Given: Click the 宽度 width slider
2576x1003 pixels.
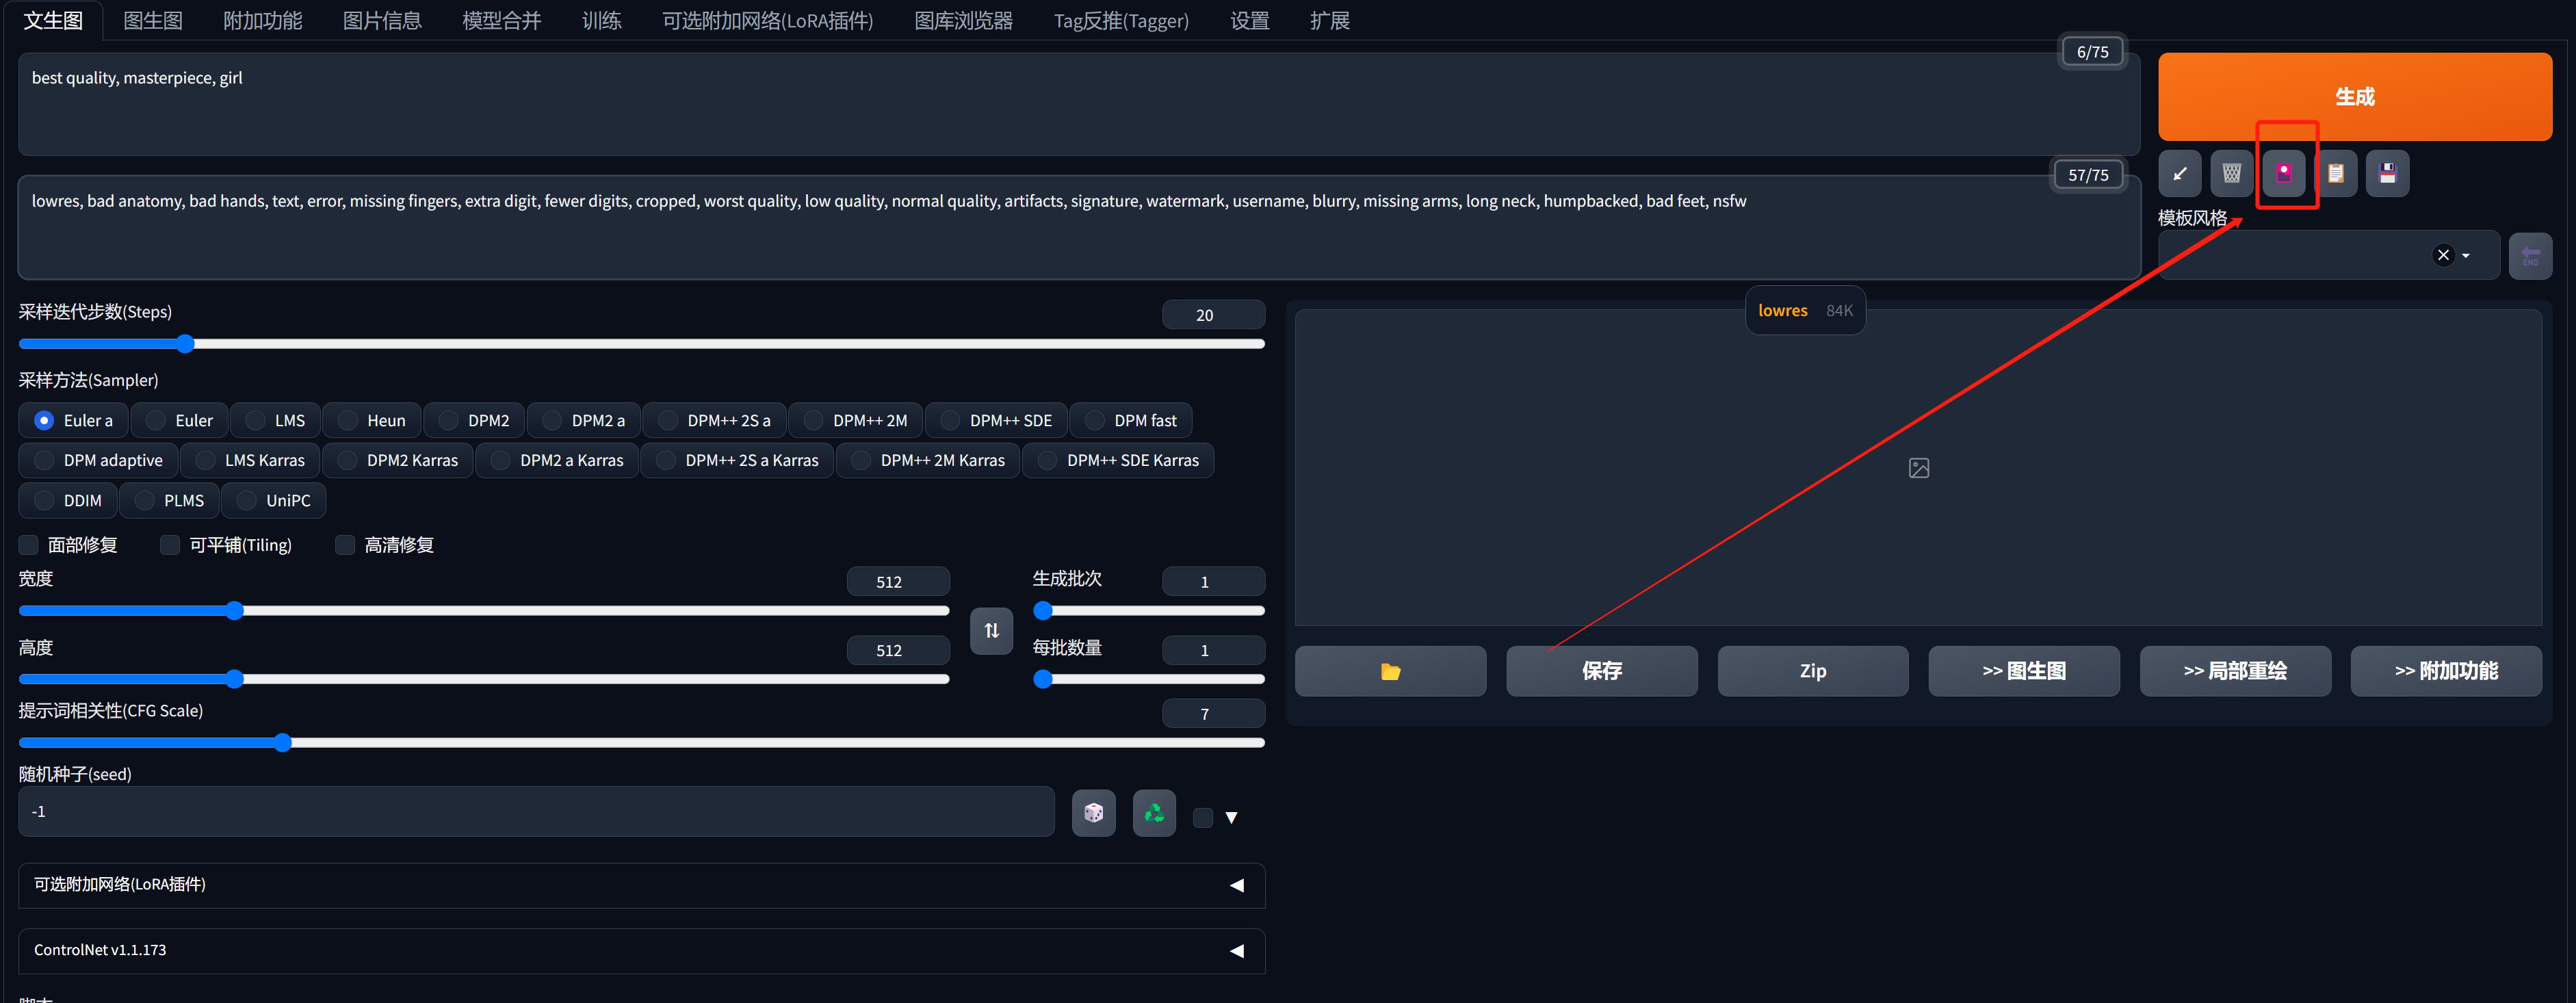Looking at the screenshot, I should pyautogui.click(x=484, y=610).
